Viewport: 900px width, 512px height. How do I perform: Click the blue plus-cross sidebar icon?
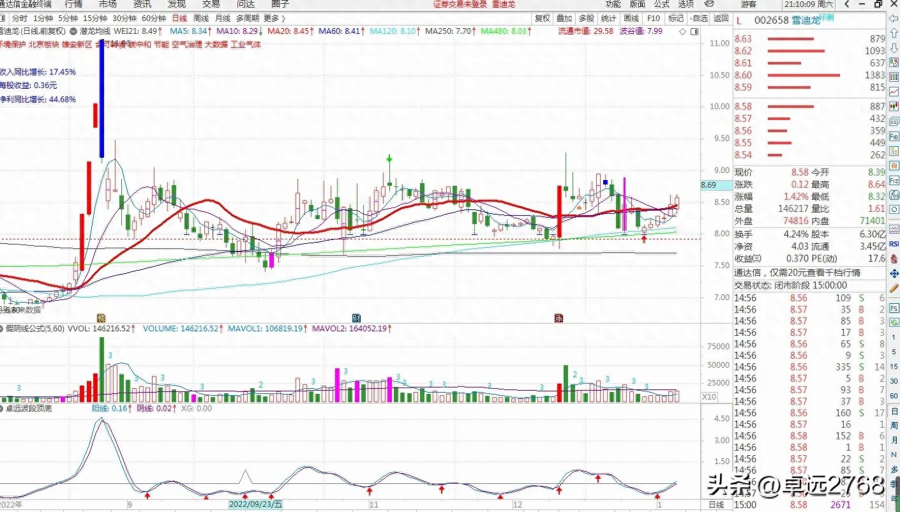pos(894,274)
